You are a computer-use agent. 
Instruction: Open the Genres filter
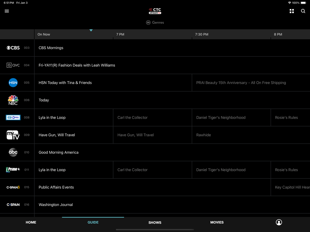155,23
